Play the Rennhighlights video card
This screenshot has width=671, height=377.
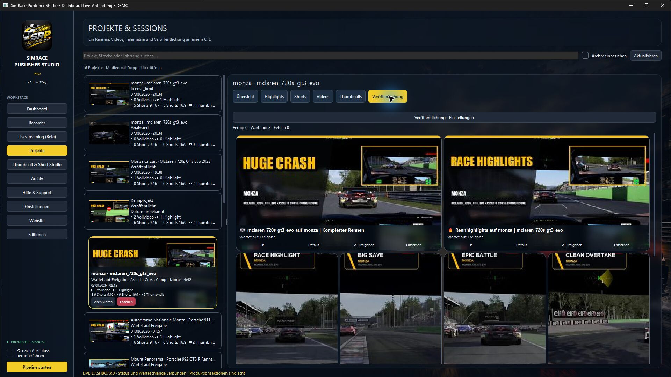pos(471,245)
